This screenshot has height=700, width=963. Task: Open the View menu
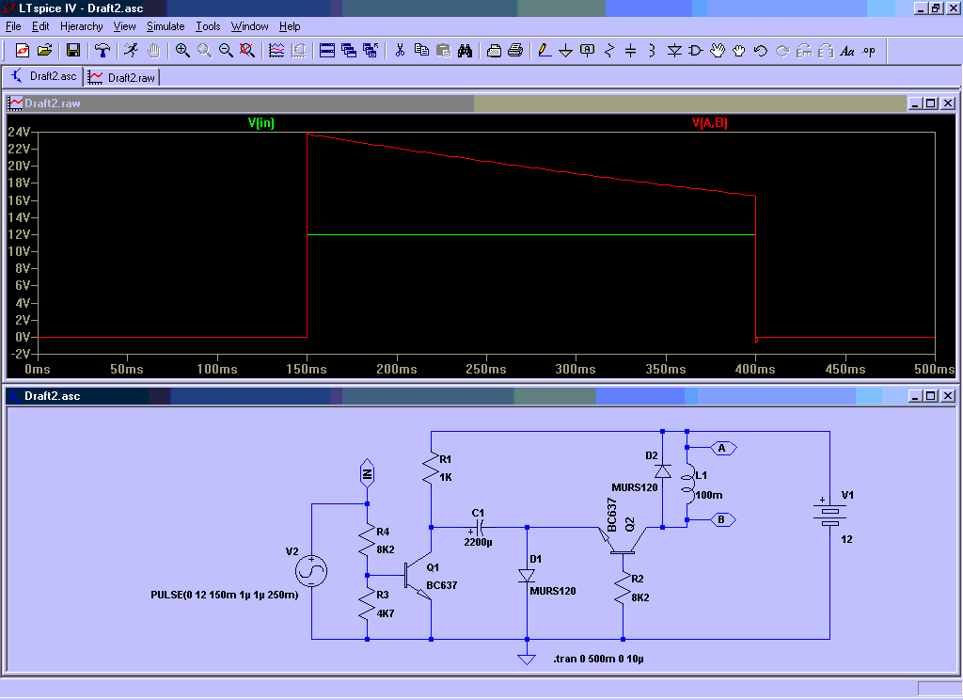coord(124,26)
